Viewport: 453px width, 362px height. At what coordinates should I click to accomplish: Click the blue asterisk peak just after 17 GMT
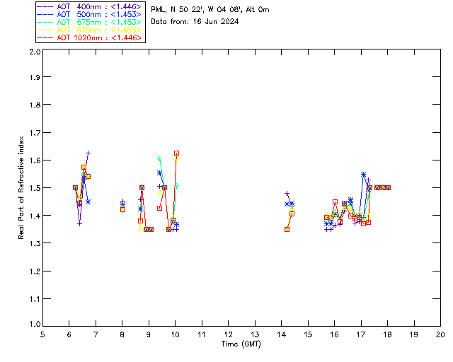pyautogui.click(x=363, y=174)
